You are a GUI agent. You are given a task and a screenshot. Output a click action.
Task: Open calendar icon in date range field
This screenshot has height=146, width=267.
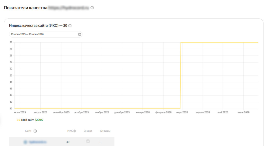coord(79,34)
